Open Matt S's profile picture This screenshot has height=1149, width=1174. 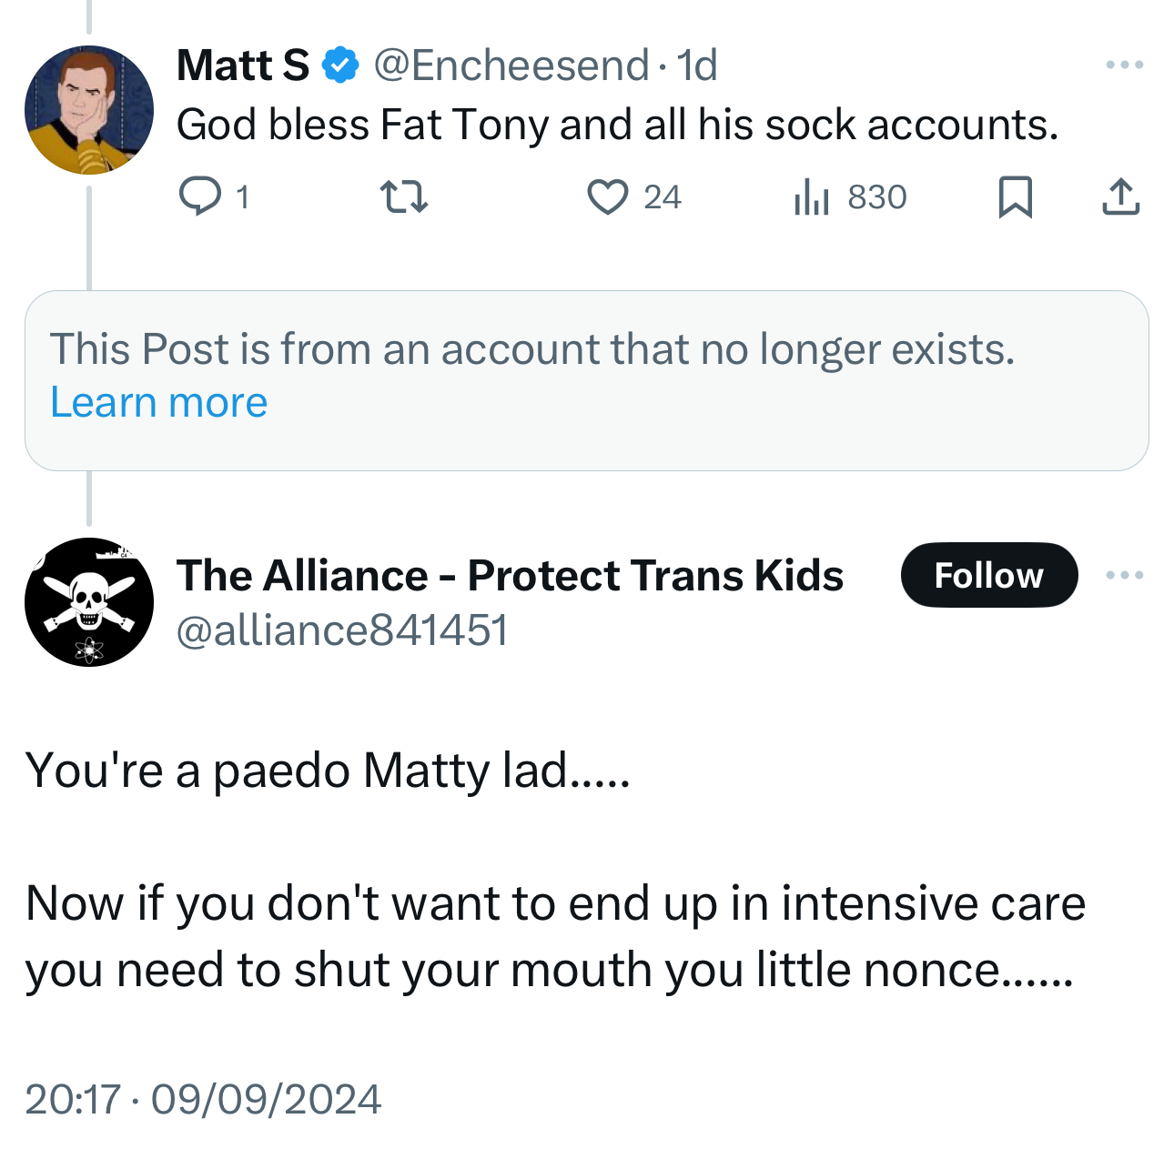89,110
